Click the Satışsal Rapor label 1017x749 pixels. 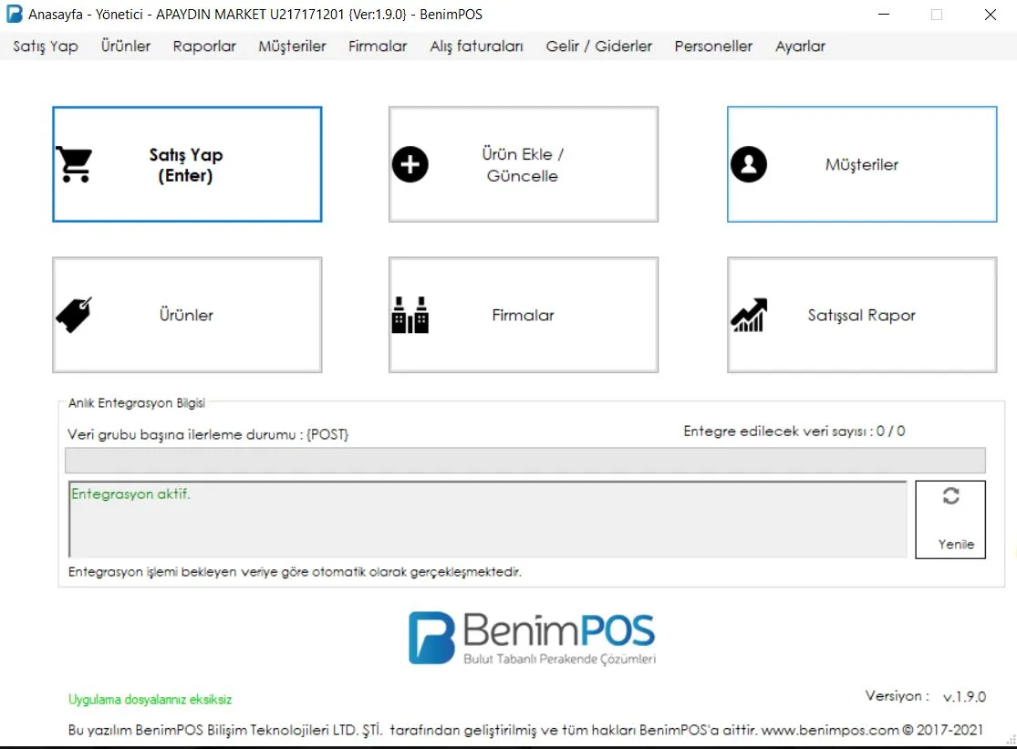[861, 315]
